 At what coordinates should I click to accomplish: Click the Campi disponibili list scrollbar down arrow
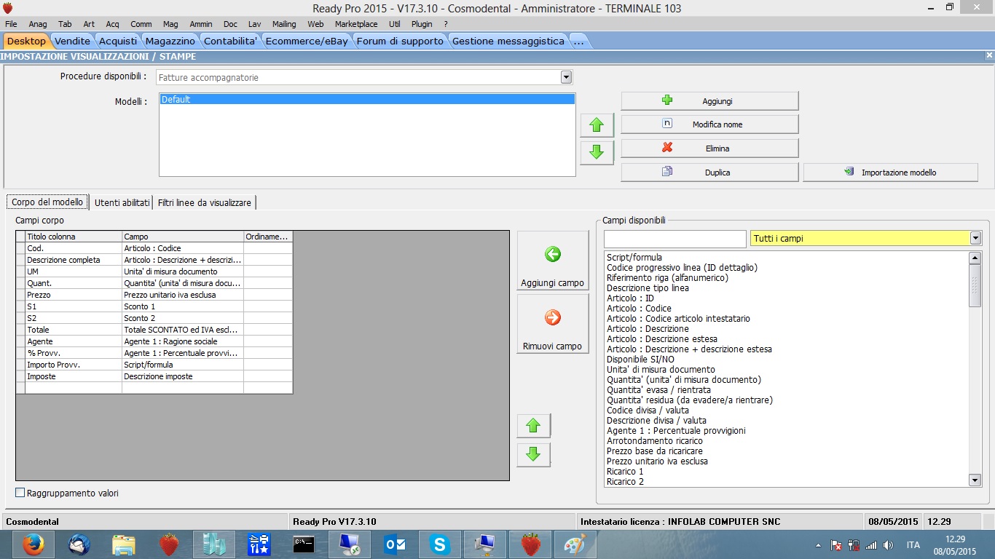click(975, 480)
